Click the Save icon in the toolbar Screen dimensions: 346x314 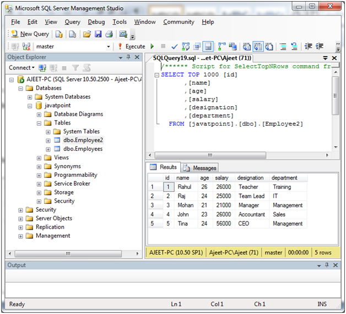98,34
